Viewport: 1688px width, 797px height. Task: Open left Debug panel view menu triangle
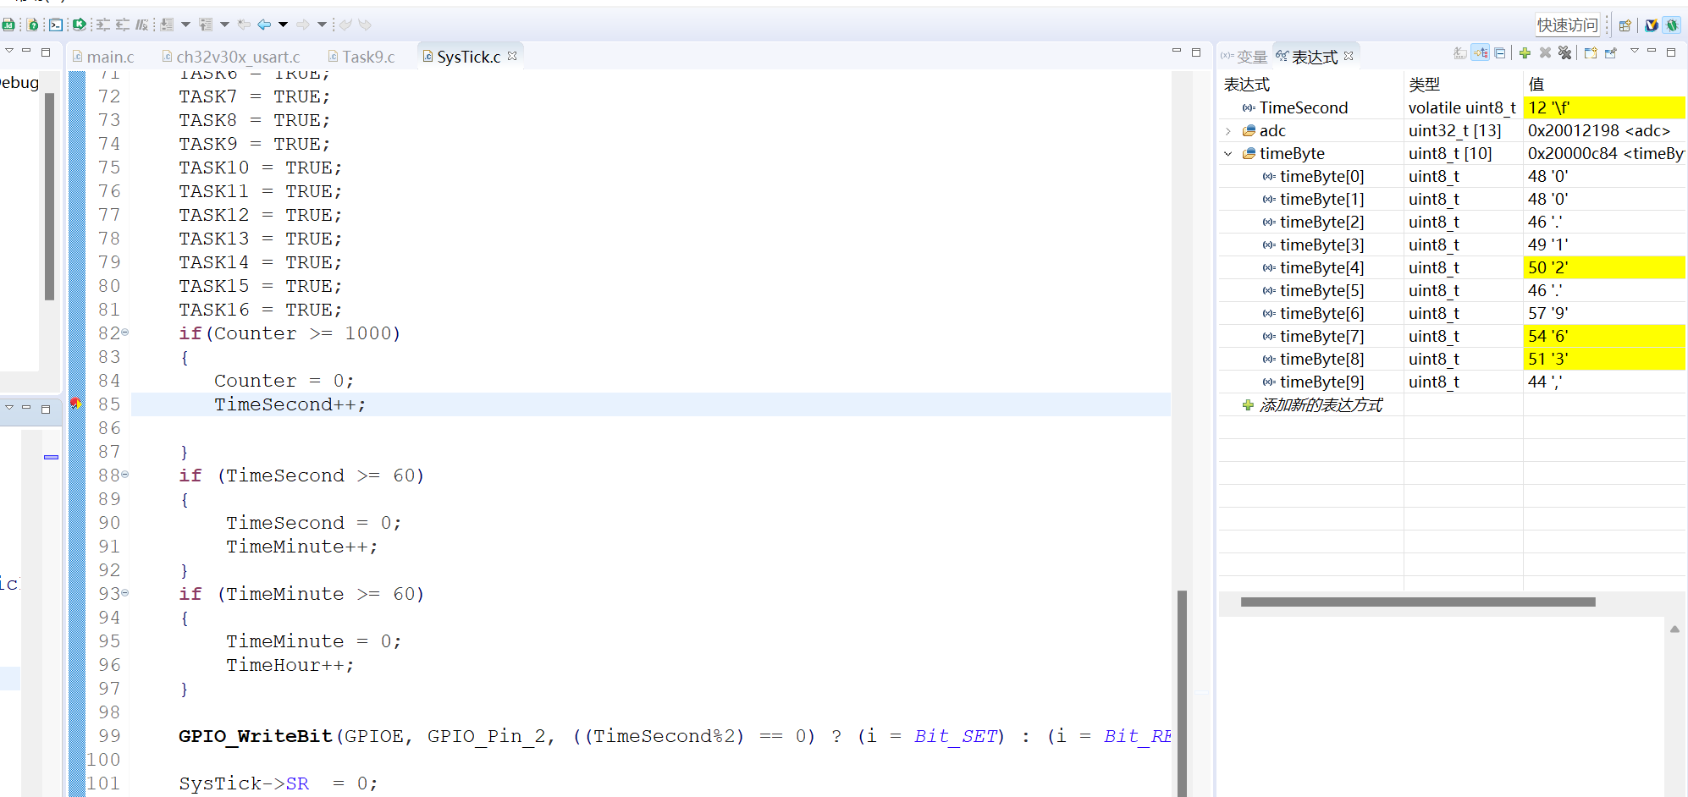tap(9, 51)
